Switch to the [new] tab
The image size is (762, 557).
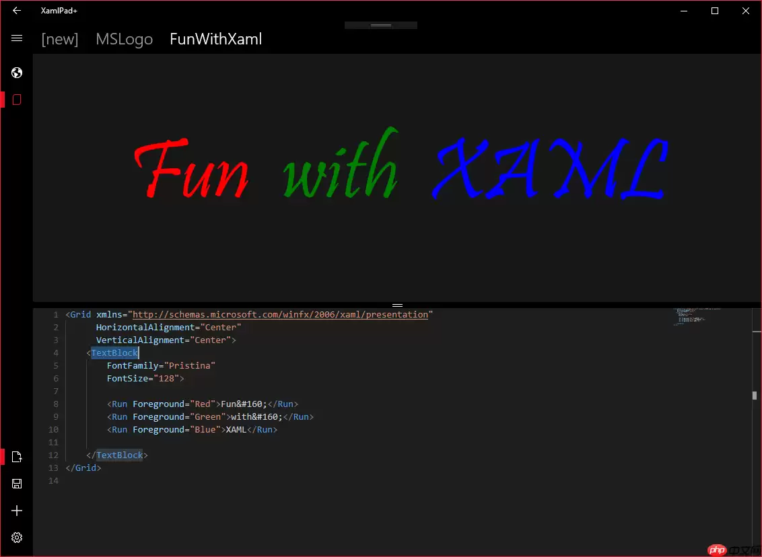tap(59, 39)
